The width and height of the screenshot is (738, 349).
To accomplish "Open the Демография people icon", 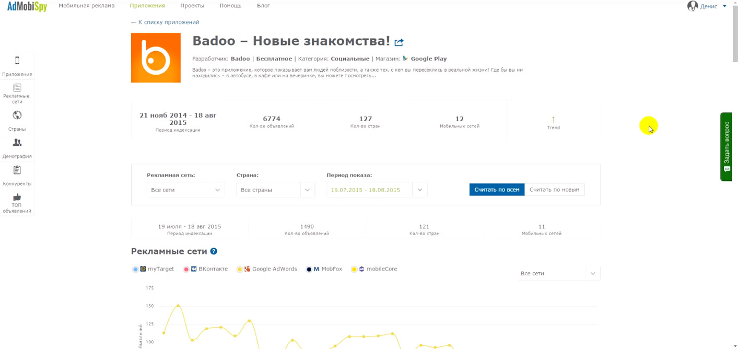I will pyautogui.click(x=17, y=143).
